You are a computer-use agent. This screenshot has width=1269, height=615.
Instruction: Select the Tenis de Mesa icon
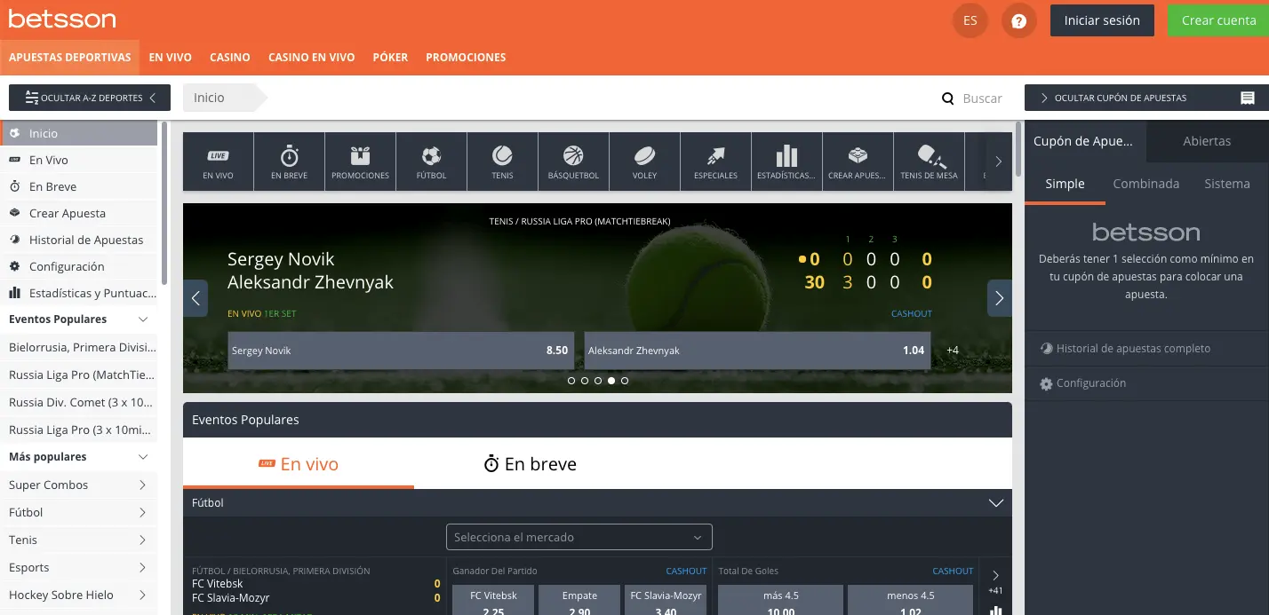(x=929, y=161)
